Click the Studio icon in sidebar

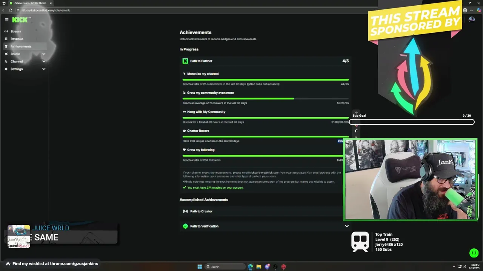point(6,54)
